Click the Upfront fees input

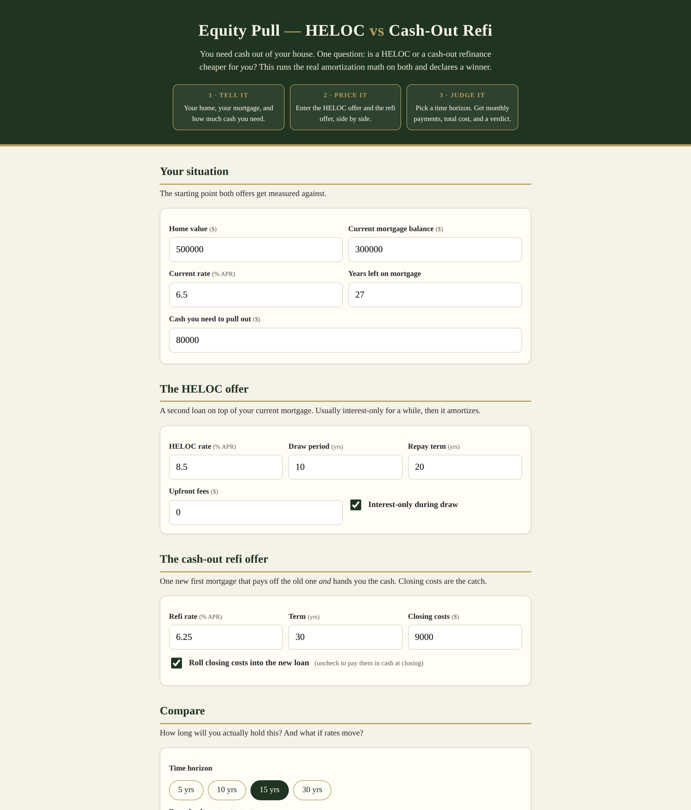[256, 513]
